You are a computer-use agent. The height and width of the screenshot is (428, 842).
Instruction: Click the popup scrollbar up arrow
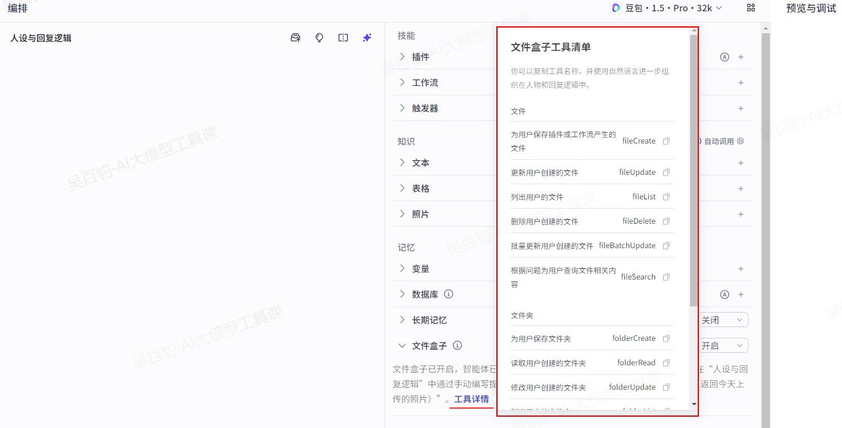pos(694,31)
